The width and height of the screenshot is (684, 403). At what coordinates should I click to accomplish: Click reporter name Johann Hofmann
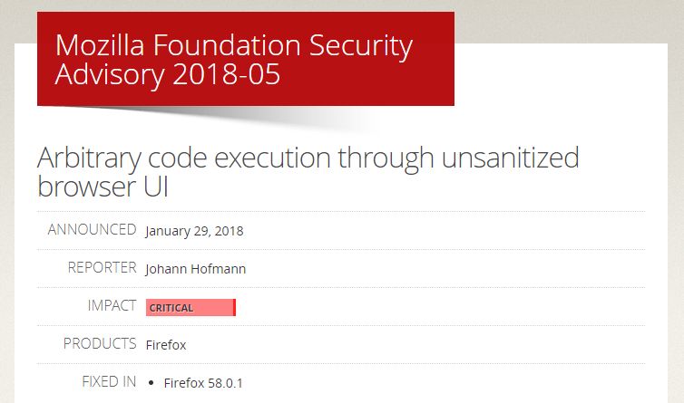195,269
